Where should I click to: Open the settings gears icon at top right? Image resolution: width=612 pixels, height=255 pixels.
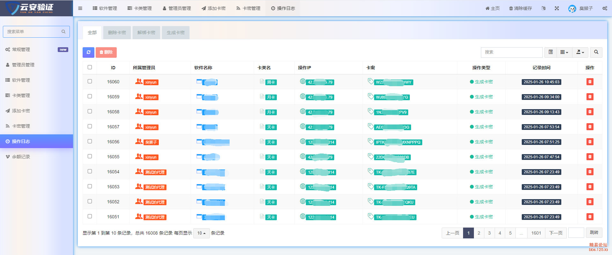pyautogui.click(x=604, y=8)
